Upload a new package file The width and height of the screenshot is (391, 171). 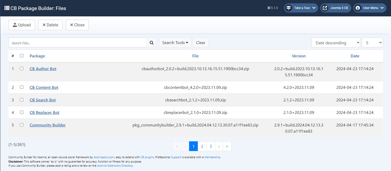pyautogui.click(x=22, y=25)
